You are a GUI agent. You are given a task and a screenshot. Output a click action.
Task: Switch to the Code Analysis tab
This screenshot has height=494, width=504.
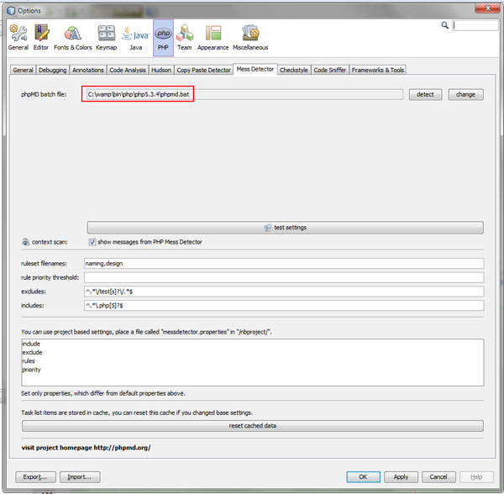(128, 70)
